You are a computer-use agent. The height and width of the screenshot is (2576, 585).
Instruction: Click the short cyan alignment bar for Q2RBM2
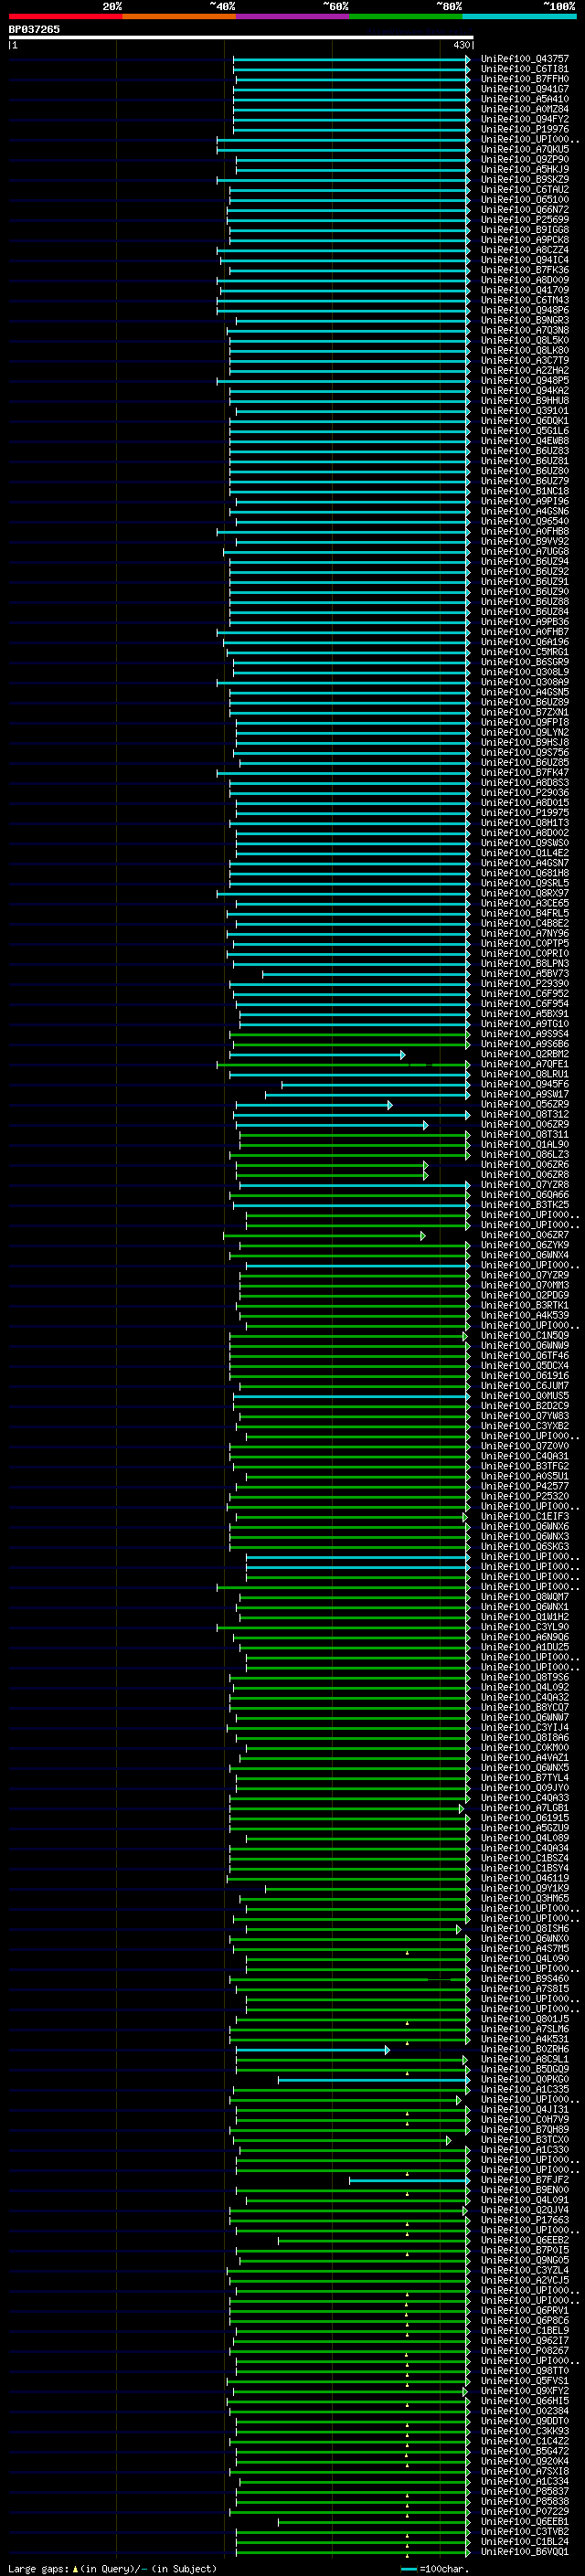pyautogui.click(x=317, y=1055)
